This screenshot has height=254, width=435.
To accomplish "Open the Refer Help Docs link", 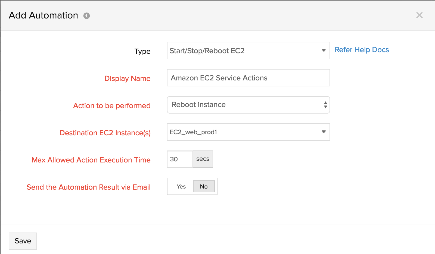I will click(362, 50).
